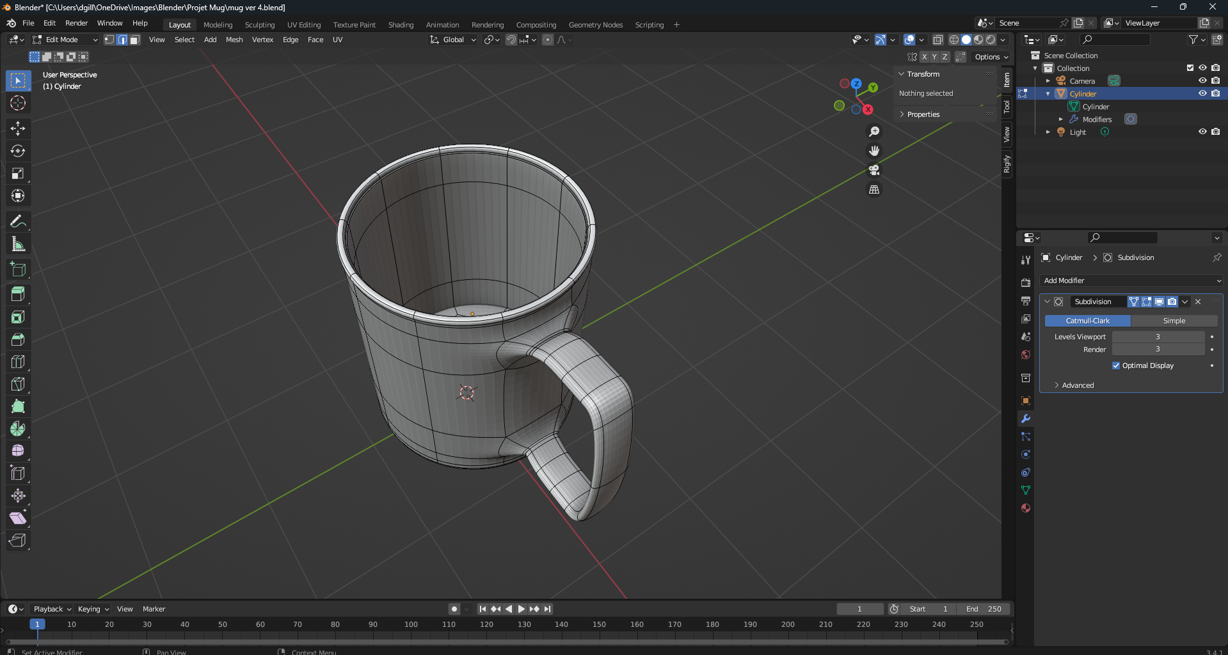Select the Simple subdivision type button
This screenshot has height=655, width=1228.
click(1174, 321)
